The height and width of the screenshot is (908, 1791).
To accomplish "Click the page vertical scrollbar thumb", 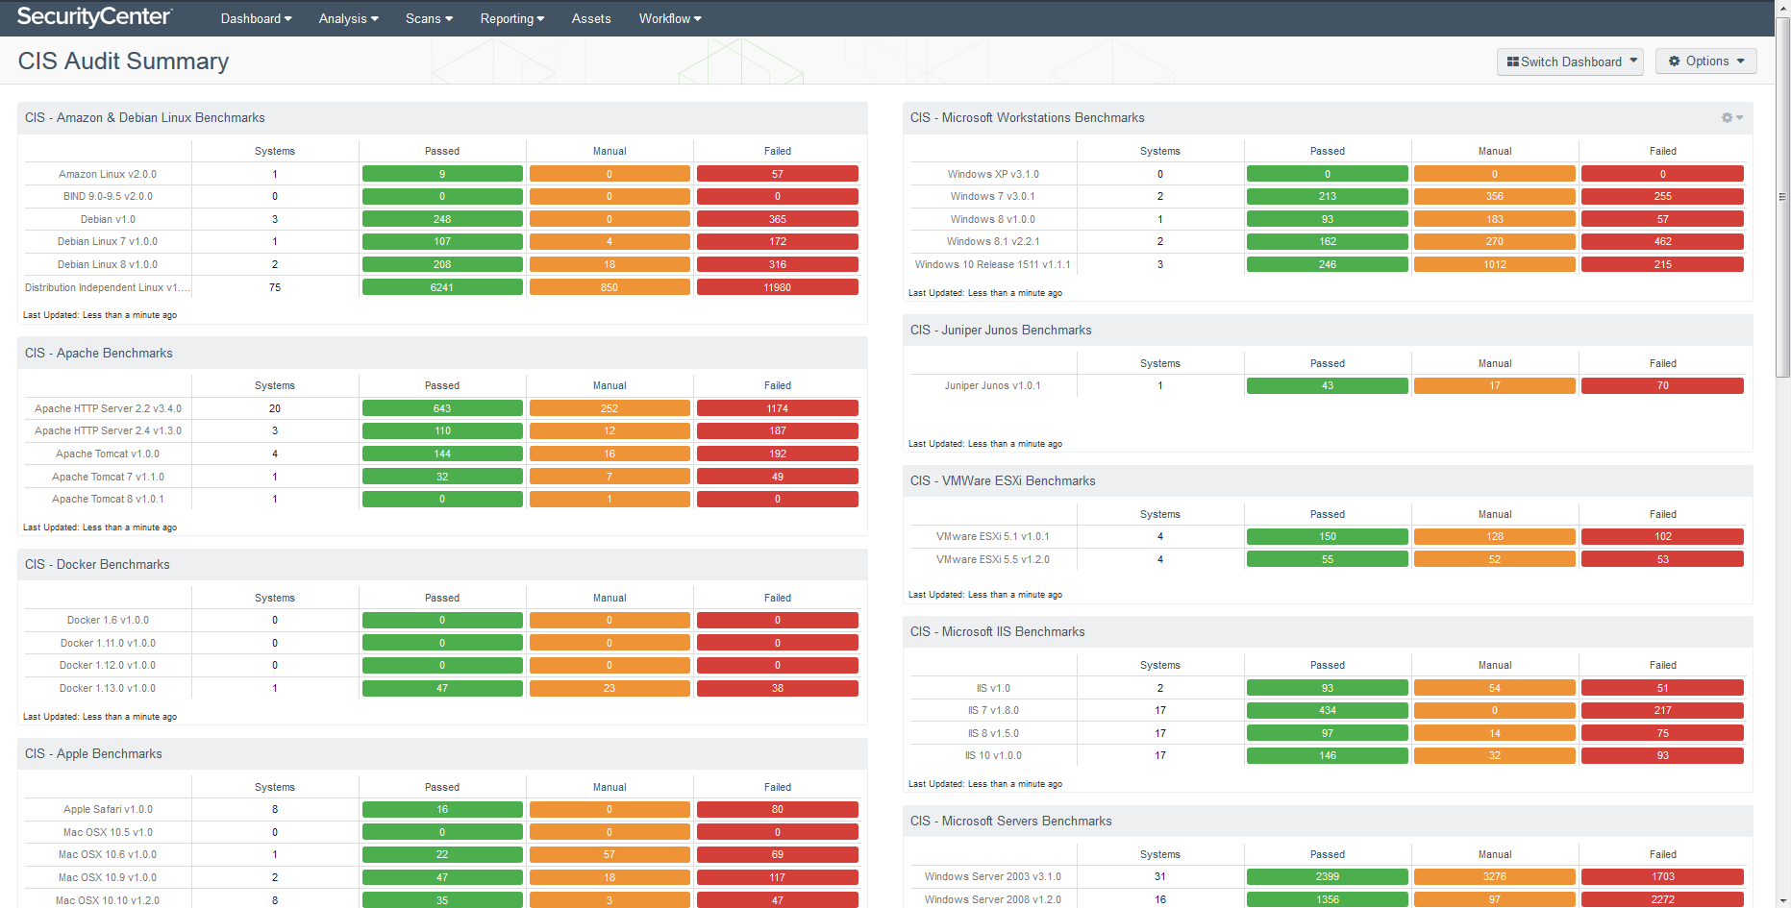I will click(1782, 197).
